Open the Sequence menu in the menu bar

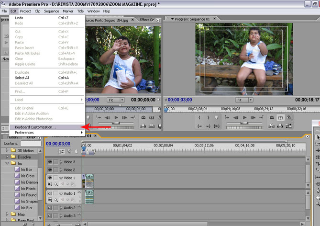pos(51,11)
